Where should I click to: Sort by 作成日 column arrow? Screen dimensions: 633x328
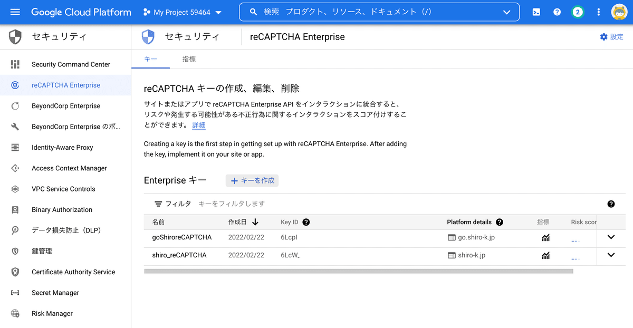click(255, 222)
